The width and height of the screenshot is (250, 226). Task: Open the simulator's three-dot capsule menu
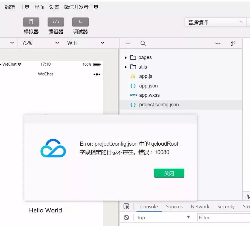coord(97,74)
